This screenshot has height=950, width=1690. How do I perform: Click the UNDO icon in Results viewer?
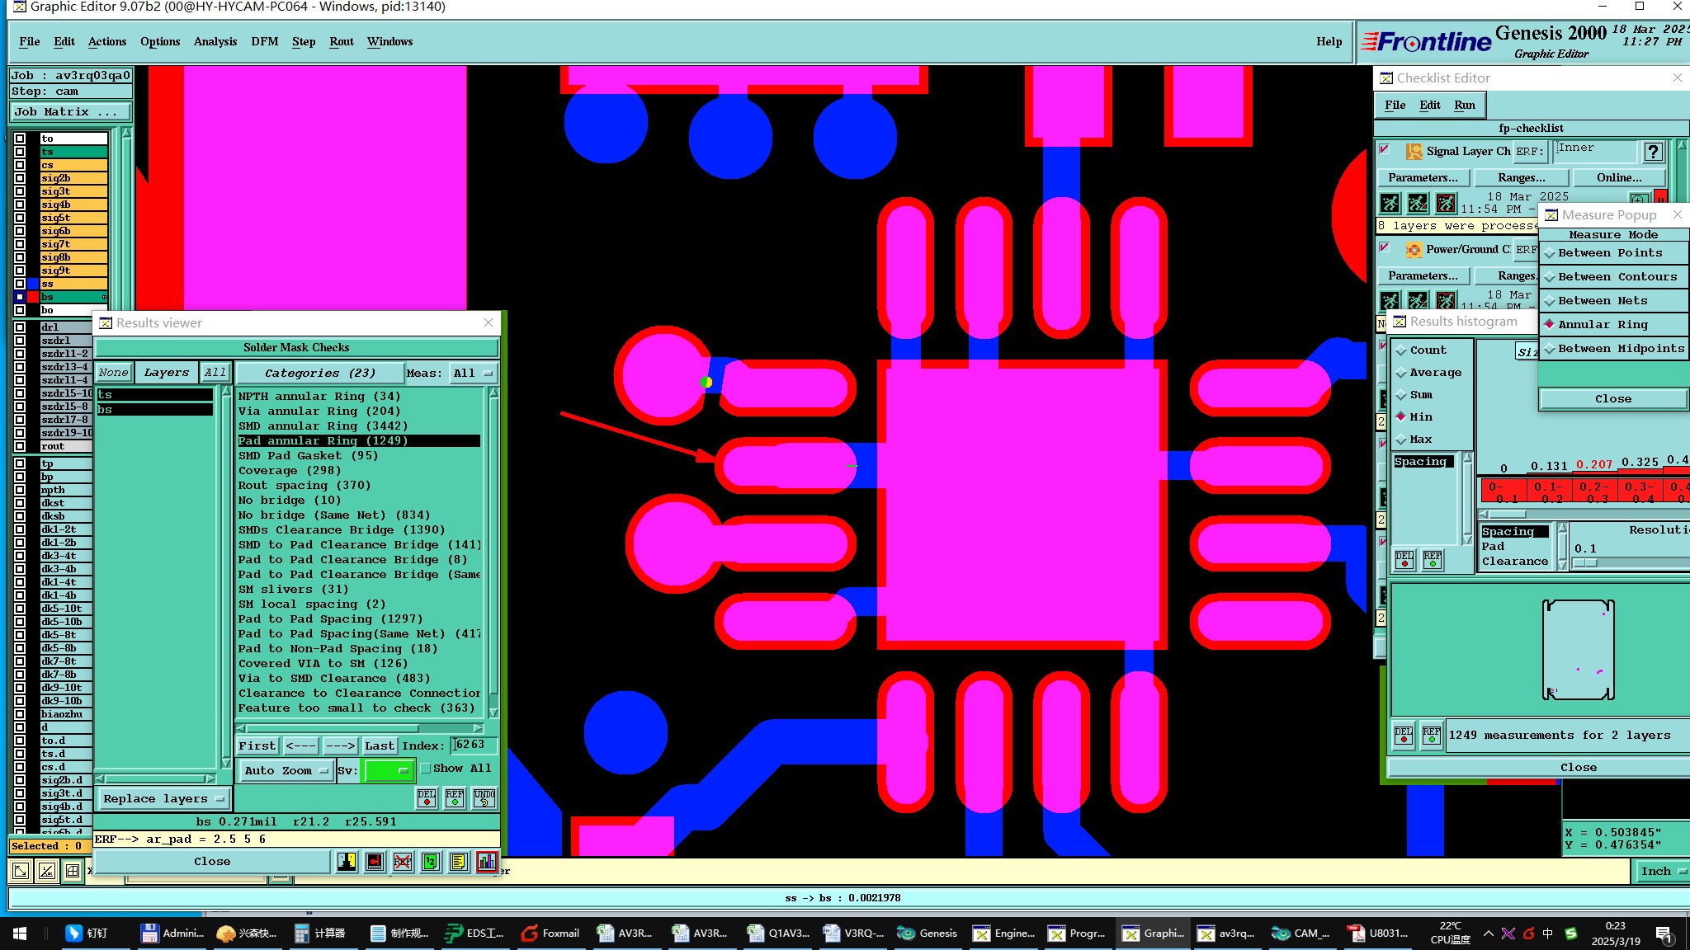(x=484, y=797)
